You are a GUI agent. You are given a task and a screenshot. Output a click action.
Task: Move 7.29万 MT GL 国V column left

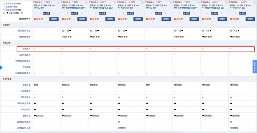click(152, 13)
